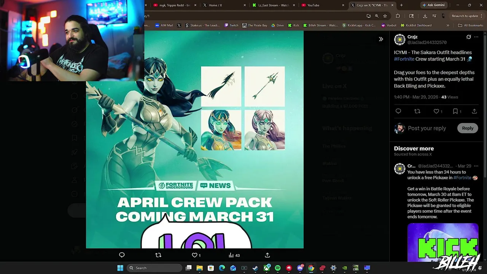
Task: Switch to Lz_East Stream tab
Action: [x=274, y=5]
